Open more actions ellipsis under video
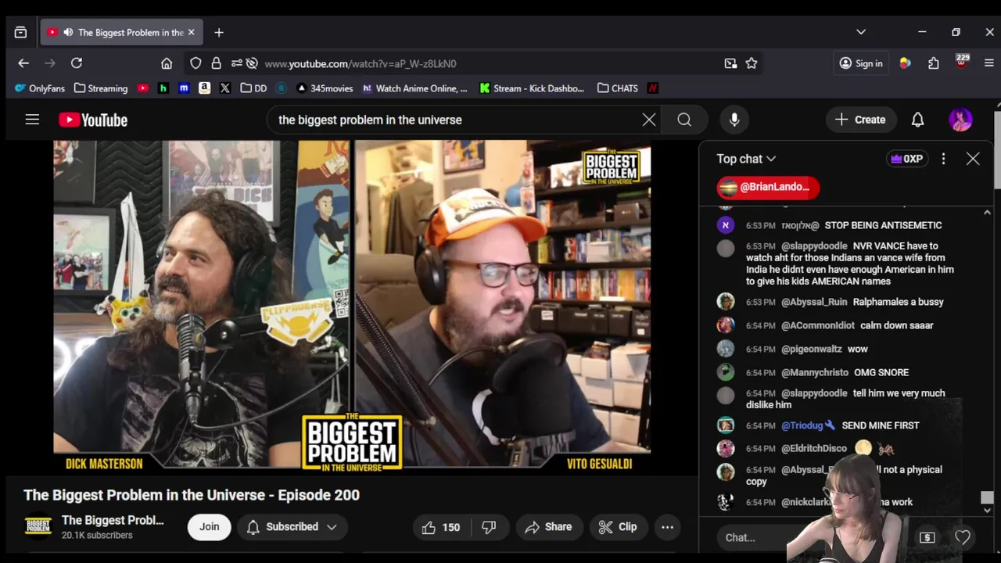Screen dimensions: 1001x563 pos(667,527)
